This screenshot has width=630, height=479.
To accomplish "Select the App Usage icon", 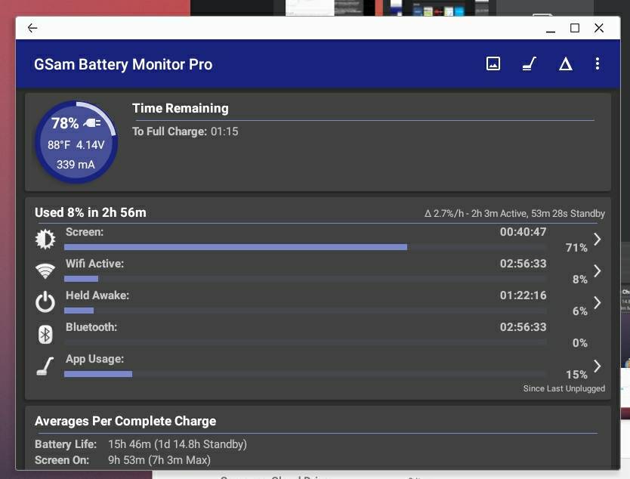I will 45,366.
